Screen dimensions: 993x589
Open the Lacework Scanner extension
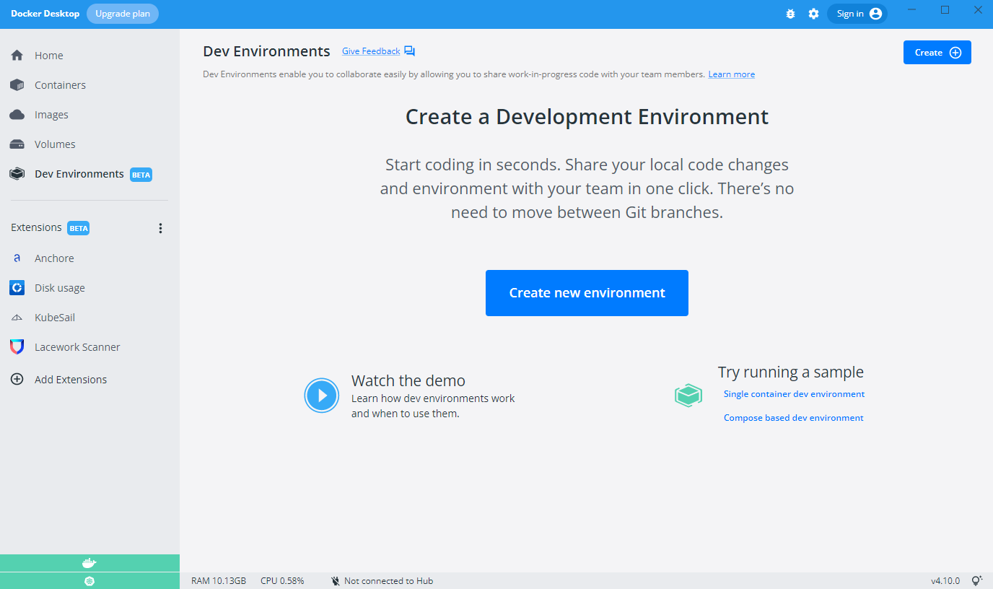click(x=76, y=347)
